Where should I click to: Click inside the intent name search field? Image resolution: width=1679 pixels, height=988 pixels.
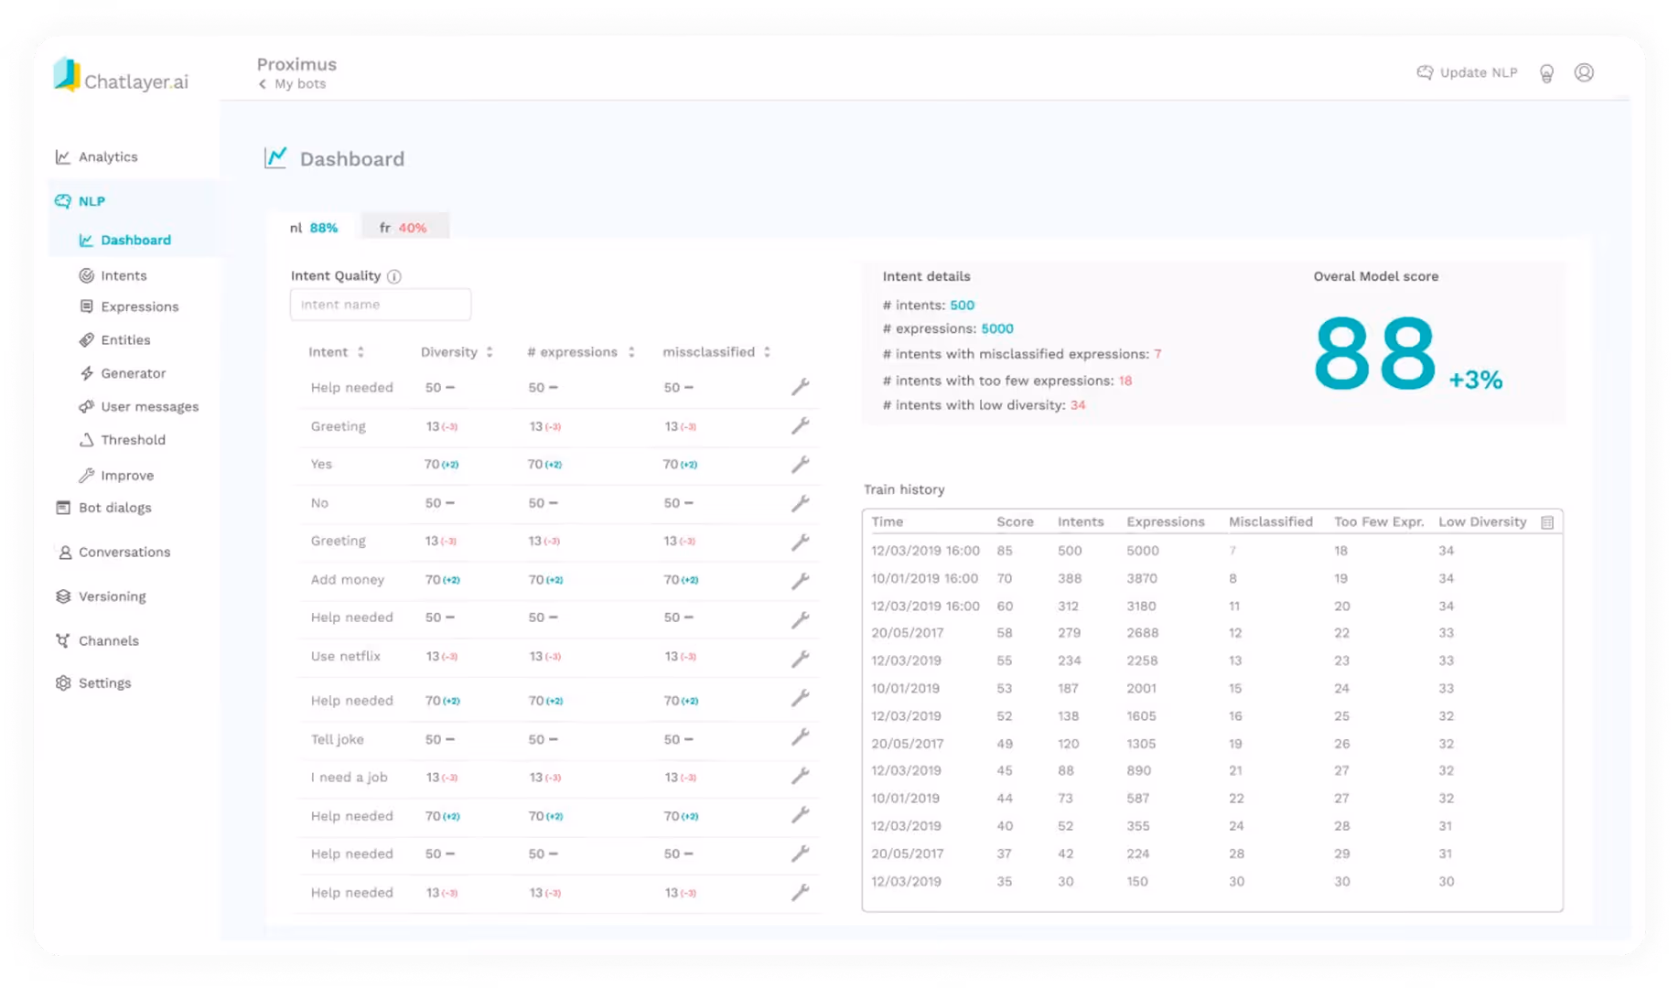click(x=380, y=304)
